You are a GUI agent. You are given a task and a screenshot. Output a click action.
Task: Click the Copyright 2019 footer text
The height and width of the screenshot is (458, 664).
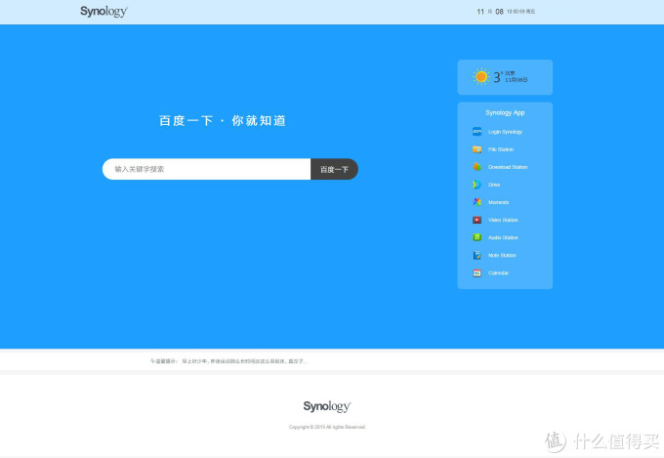tap(327, 427)
